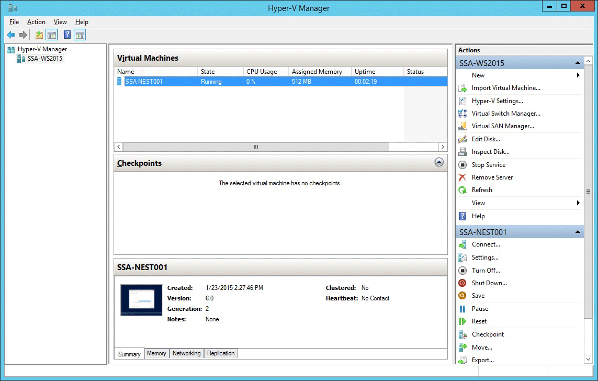Switch to the Memory tab
Image resolution: width=598 pixels, height=381 pixels.
(156, 354)
